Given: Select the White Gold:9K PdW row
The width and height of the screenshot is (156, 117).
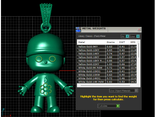Looking at the screenshot, I should 107,68.
